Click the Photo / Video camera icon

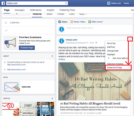72,22
